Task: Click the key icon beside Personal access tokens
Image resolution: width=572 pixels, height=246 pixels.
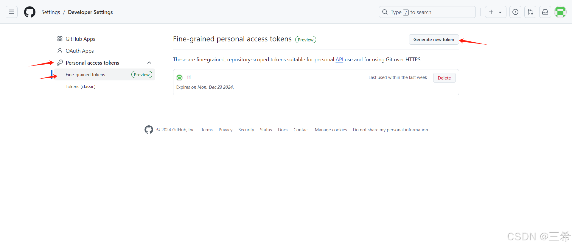Action: coord(60,63)
